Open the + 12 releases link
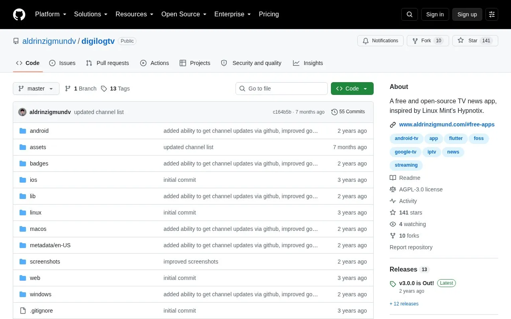Screen dimensions: 511x319 click(404, 304)
